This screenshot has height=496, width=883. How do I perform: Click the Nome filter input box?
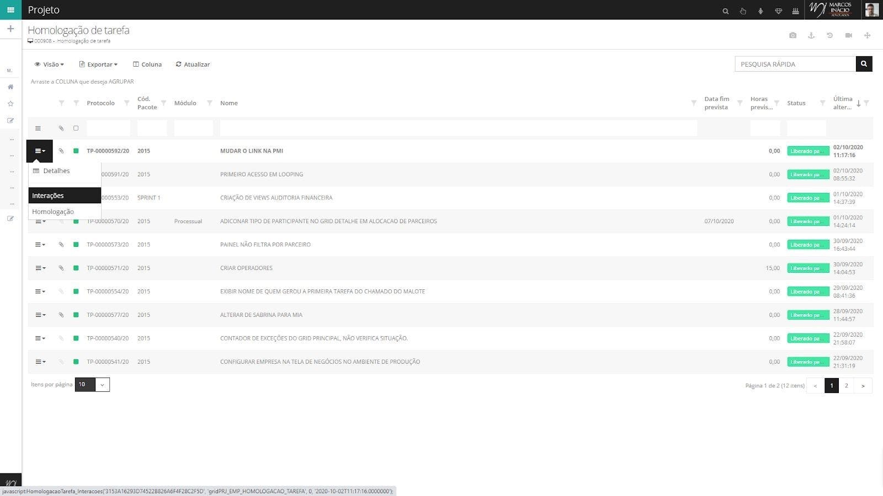point(459,128)
